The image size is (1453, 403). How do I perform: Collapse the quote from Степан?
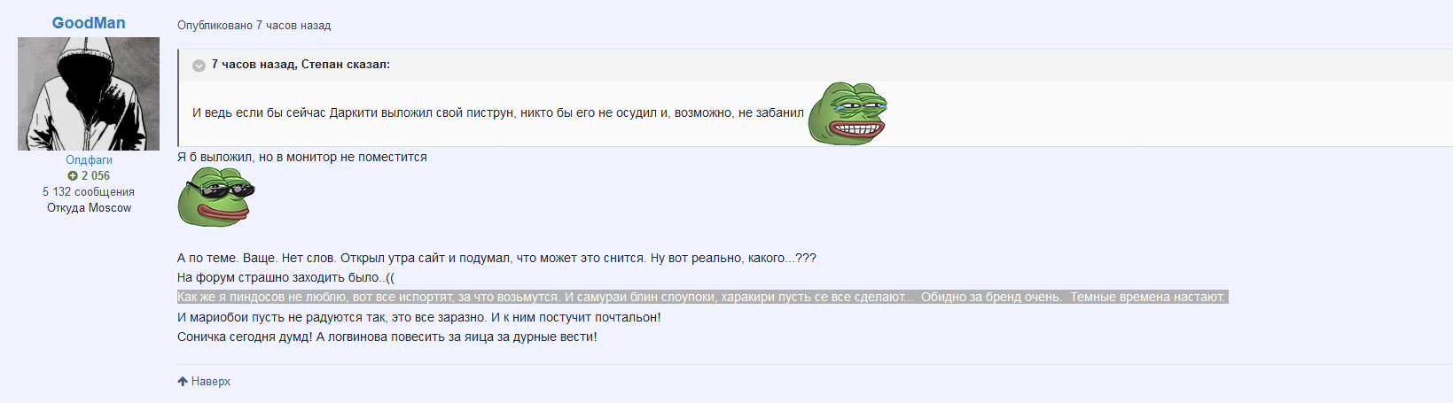click(199, 66)
